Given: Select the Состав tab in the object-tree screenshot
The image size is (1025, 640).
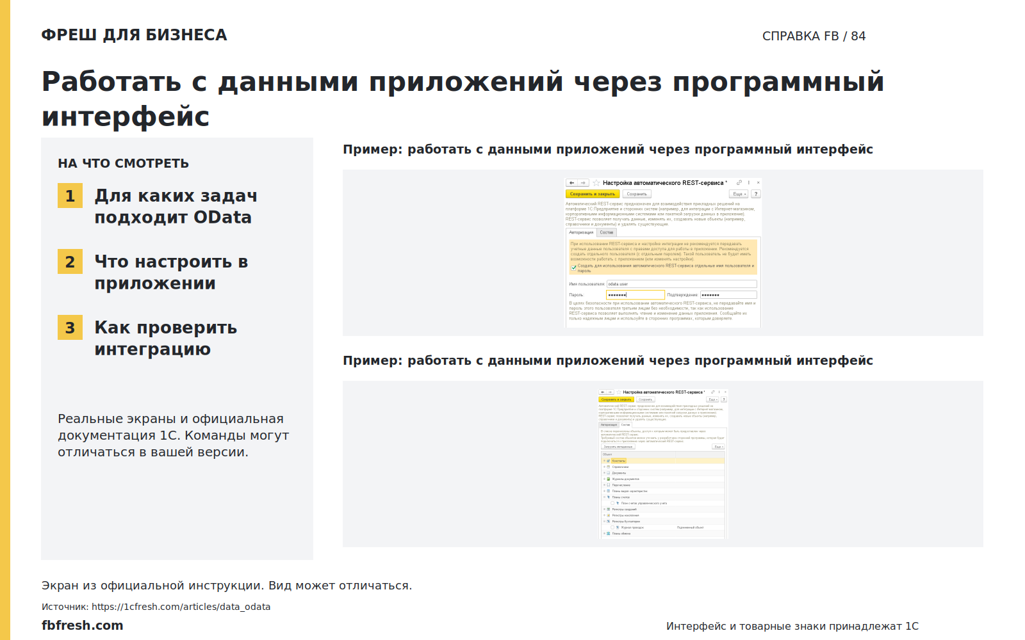Looking at the screenshot, I should [626, 425].
